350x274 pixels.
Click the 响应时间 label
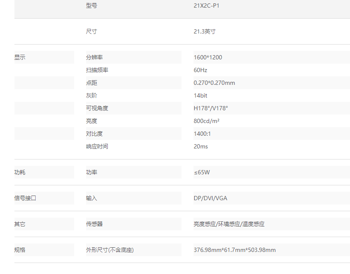(x=97, y=146)
